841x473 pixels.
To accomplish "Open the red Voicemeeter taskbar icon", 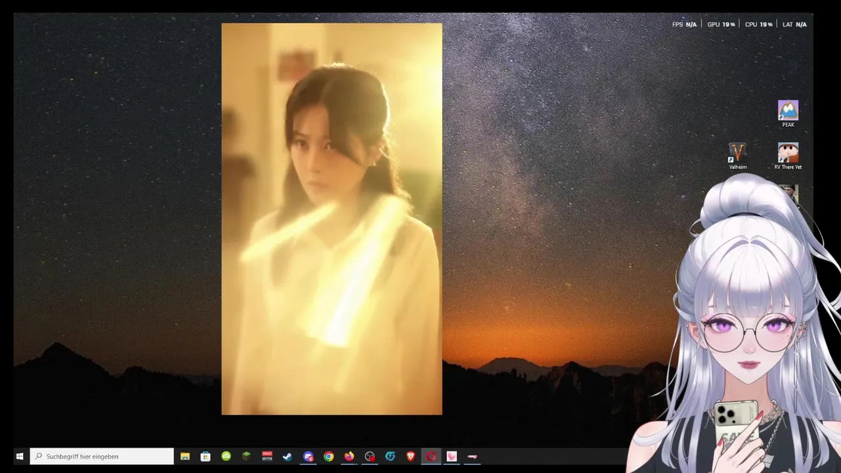I will click(267, 456).
